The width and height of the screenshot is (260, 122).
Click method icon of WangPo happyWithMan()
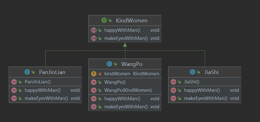94,99
